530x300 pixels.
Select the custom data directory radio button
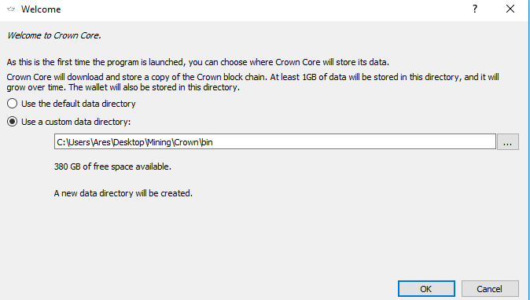[x=12, y=122]
